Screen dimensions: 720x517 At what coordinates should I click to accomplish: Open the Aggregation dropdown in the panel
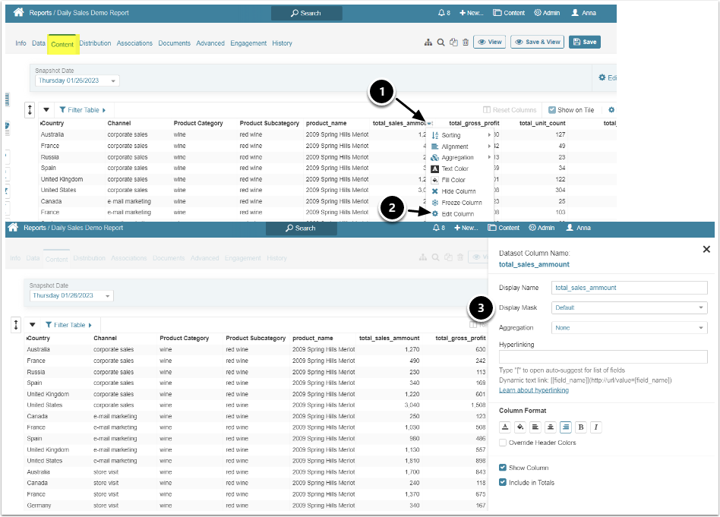[629, 328]
